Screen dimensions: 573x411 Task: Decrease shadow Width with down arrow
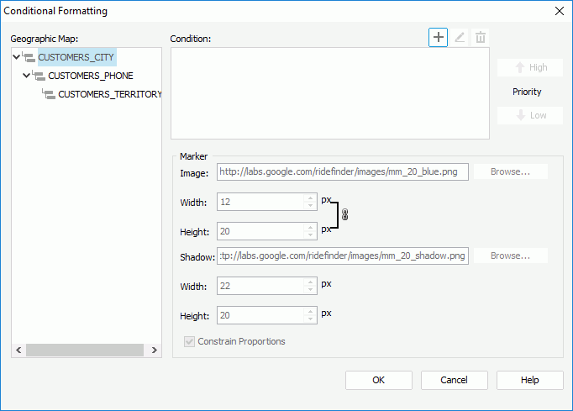coord(310,290)
